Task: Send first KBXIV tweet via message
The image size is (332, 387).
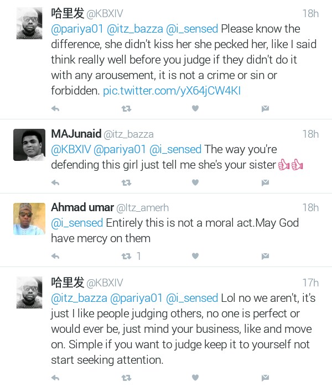Action: click(x=265, y=109)
